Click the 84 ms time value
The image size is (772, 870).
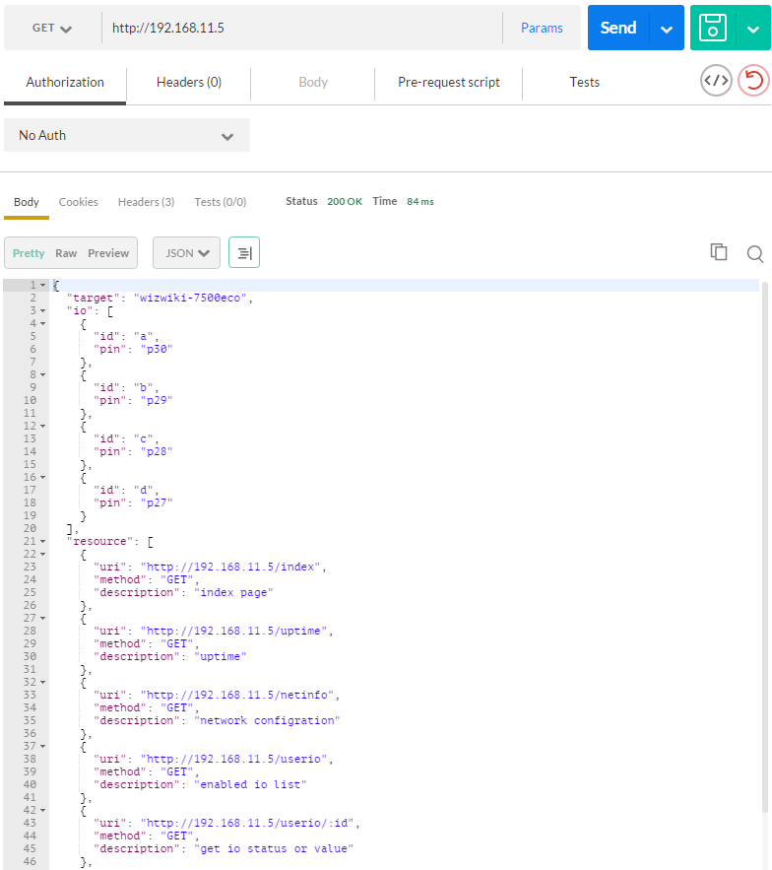tap(420, 201)
